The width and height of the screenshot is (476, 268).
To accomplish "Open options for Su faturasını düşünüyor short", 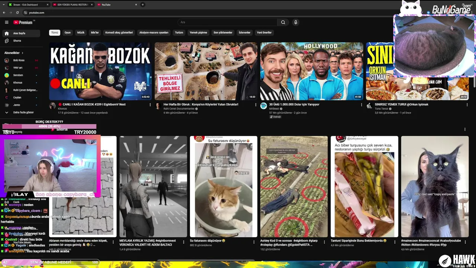I will (254, 242).
